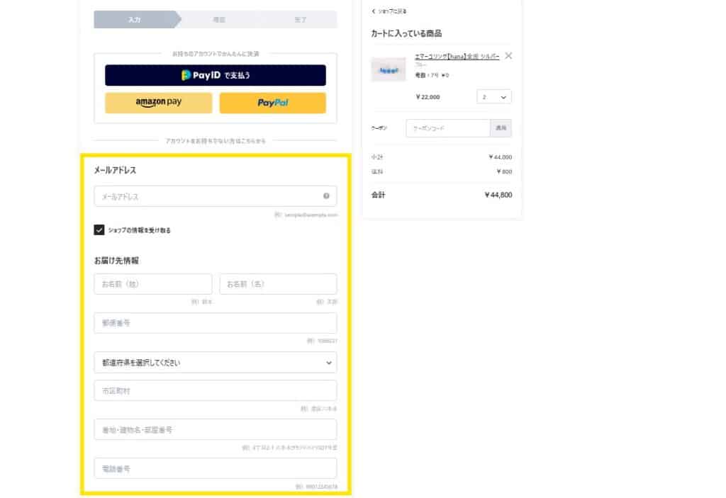The image size is (726, 498).
Task: Pay with the PayID button
Action: (216, 75)
